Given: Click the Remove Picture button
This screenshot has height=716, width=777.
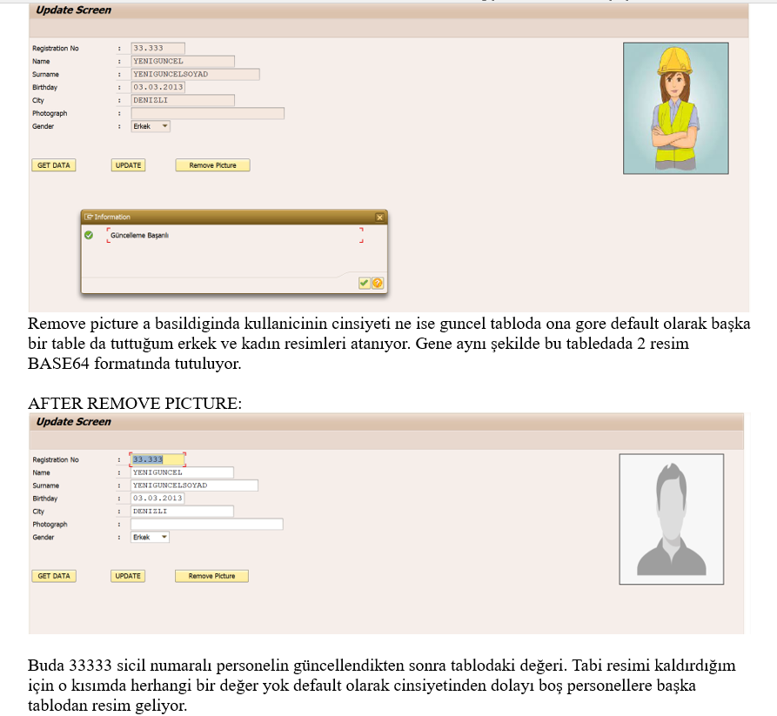Looking at the screenshot, I should [x=212, y=164].
